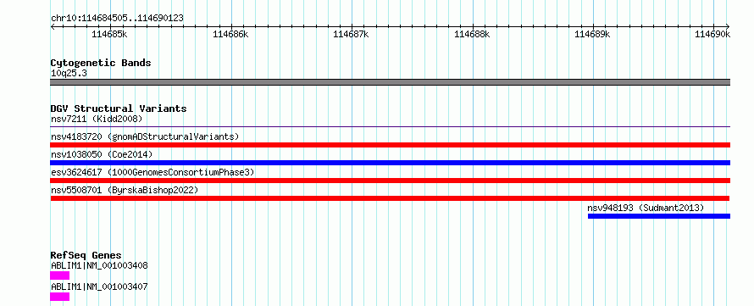Screen dimensions: 754x306
Task: Click the thin purple nsv7211 variant line
Action: tap(390, 127)
